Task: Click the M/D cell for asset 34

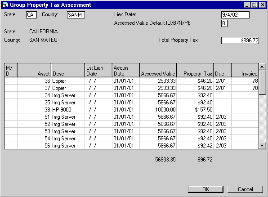Action: 11,95
